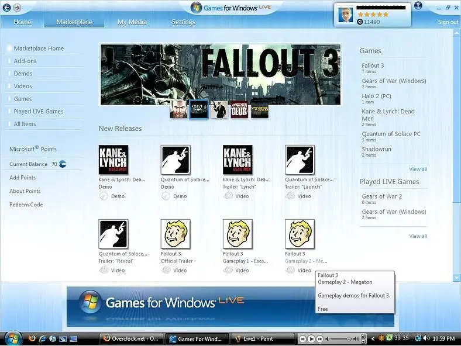The image size is (461, 346).
Task: Open the Overclock.net taskbar window
Action: 131,338
